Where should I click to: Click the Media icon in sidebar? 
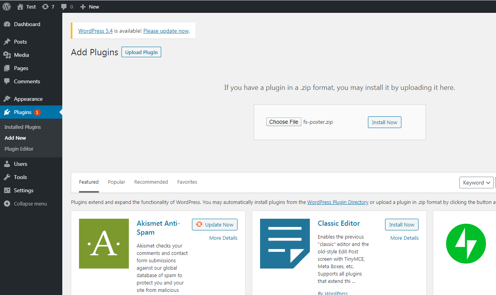coord(7,55)
